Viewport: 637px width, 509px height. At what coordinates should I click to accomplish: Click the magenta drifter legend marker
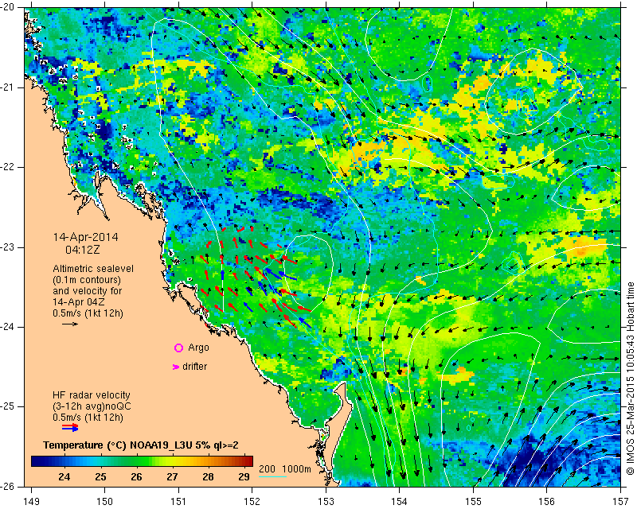[x=175, y=367]
